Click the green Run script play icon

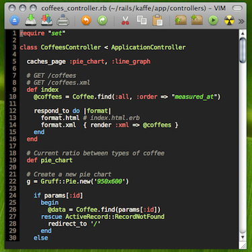coord(213,21)
